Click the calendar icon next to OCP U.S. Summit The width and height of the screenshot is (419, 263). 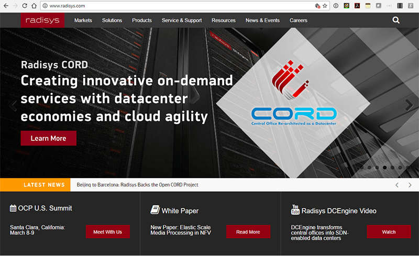point(13,209)
